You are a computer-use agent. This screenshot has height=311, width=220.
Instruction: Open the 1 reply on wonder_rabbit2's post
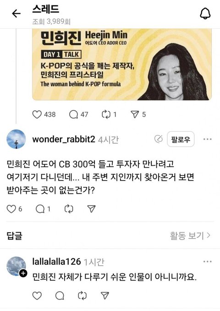(x=40, y=209)
